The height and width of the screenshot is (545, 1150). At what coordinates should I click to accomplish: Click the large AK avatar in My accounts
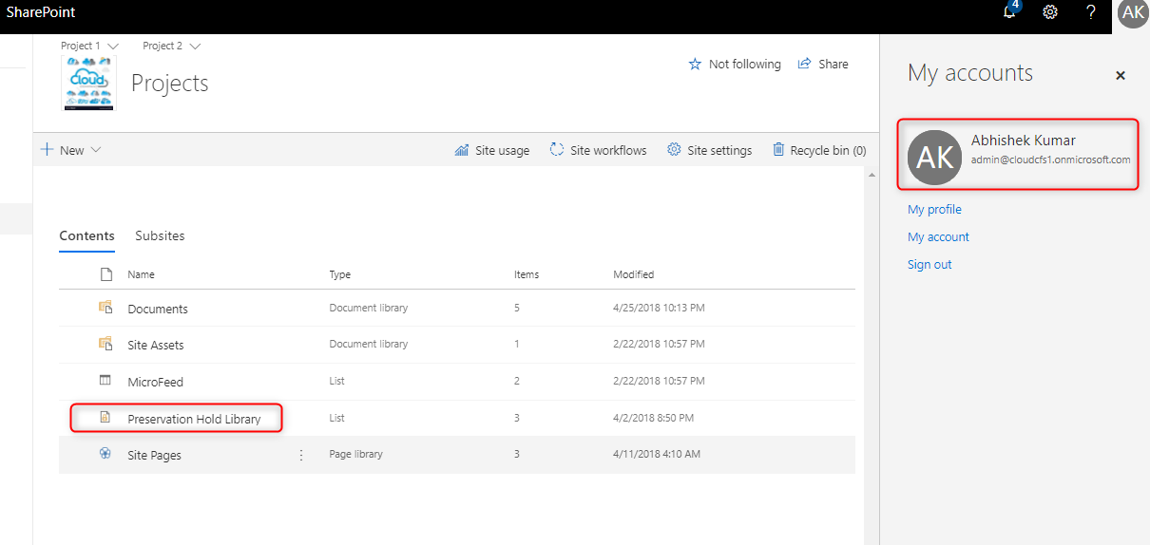[935, 157]
